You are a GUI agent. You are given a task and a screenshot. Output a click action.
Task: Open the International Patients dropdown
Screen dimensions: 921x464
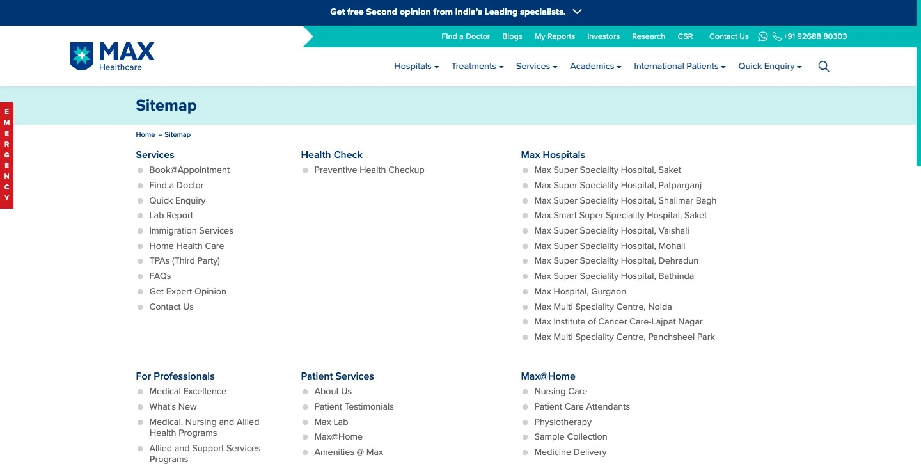(679, 67)
